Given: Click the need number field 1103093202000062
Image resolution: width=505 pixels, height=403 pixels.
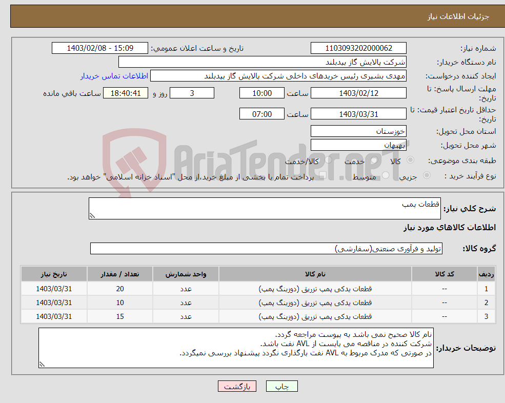Looking at the screenshot, I should pyautogui.click(x=358, y=48).
